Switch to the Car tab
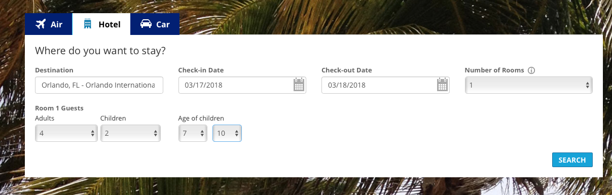612x195 pixels. [155, 24]
